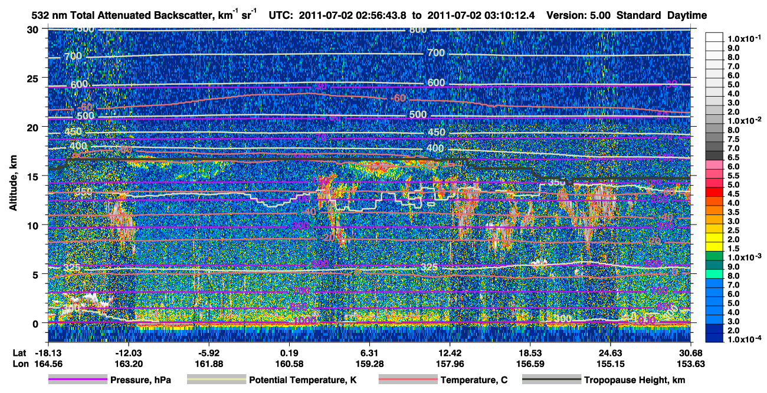The width and height of the screenshot is (767, 393).
Task: Click the latitude value '0.19'
Action: 289,352
